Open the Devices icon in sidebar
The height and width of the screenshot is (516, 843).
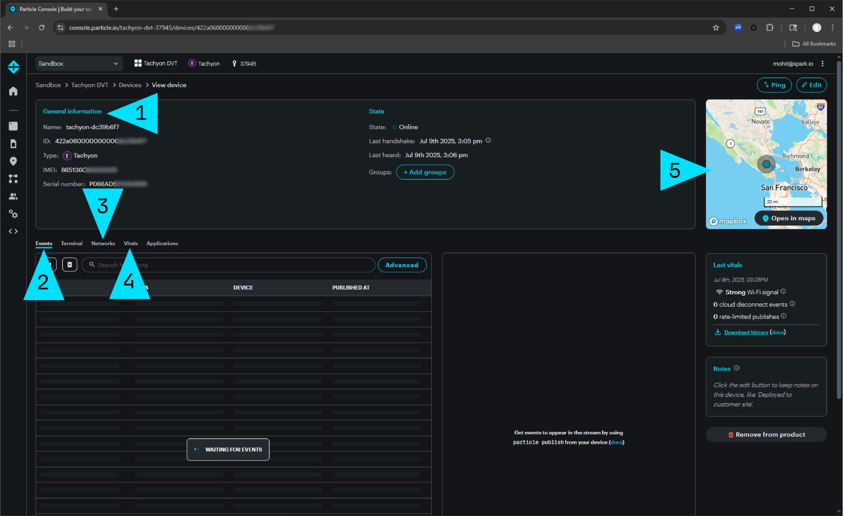coord(13,126)
